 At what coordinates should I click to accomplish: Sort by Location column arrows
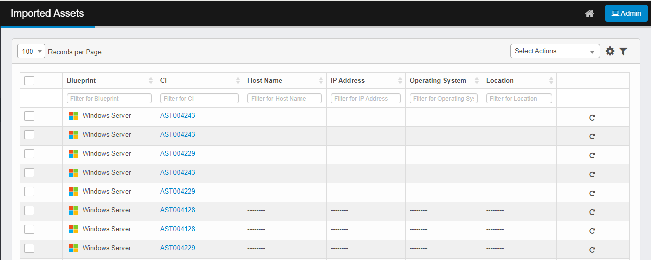(x=551, y=81)
